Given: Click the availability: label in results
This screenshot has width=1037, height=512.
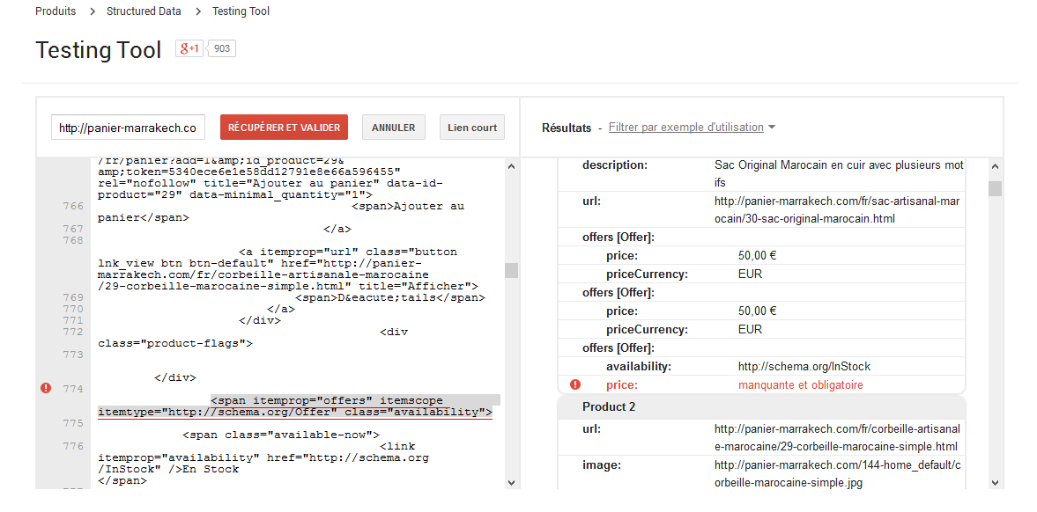Looking at the screenshot, I should [x=638, y=366].
